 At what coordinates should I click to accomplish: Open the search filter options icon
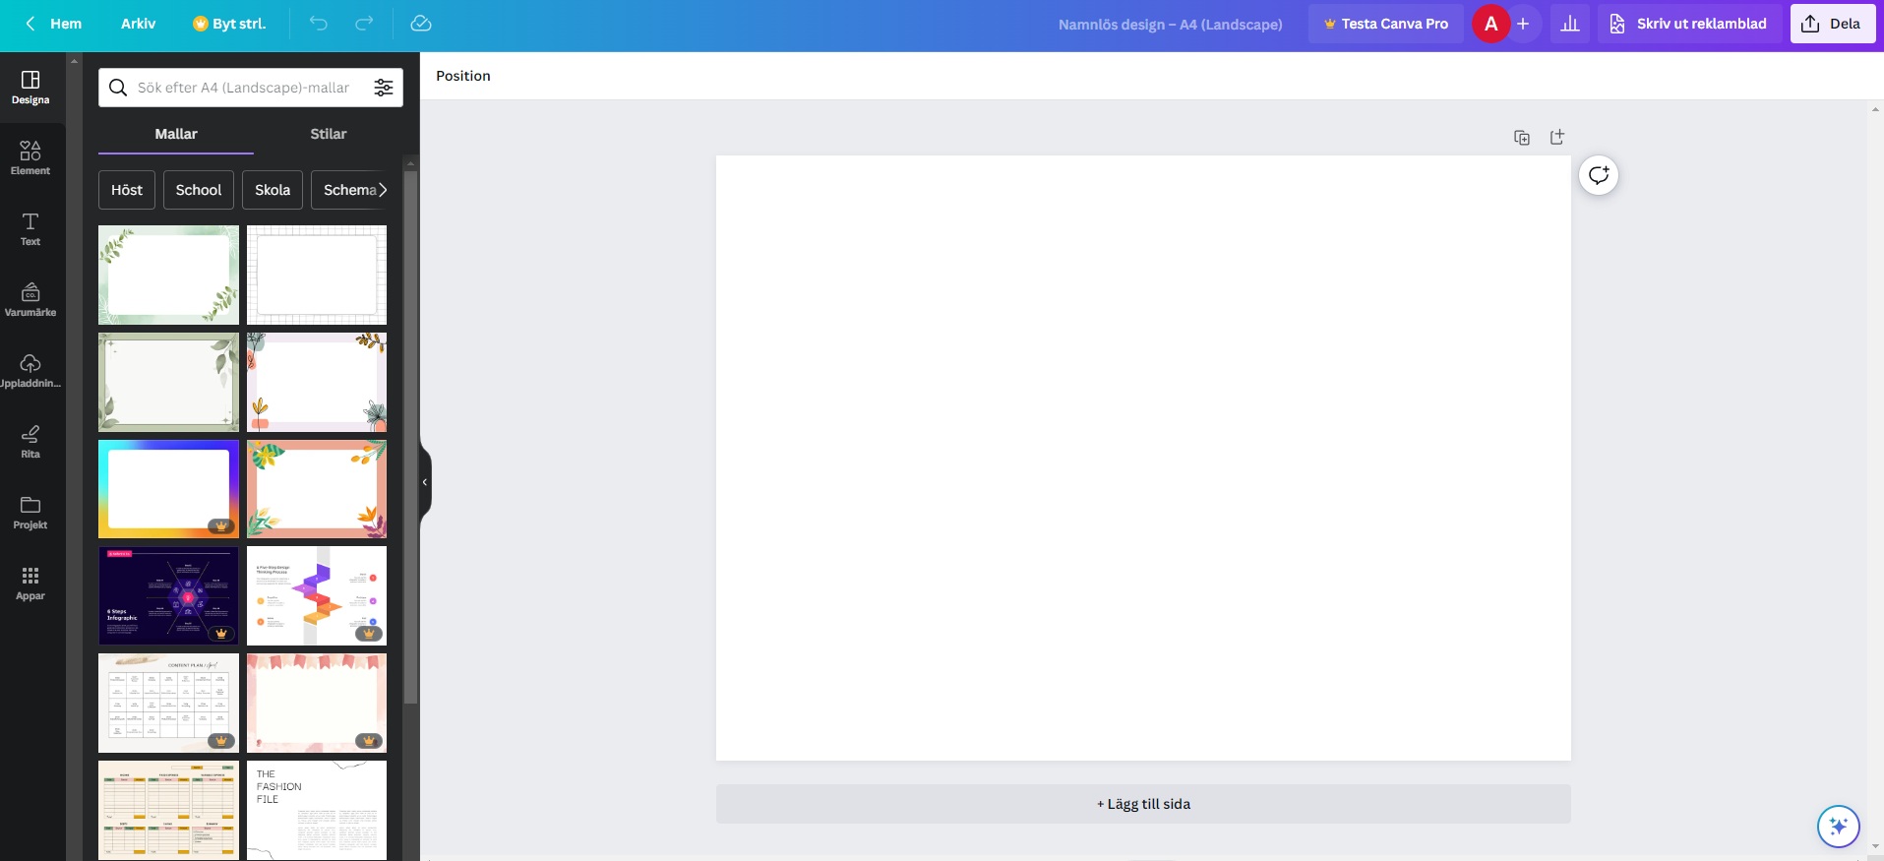point(384,88)
